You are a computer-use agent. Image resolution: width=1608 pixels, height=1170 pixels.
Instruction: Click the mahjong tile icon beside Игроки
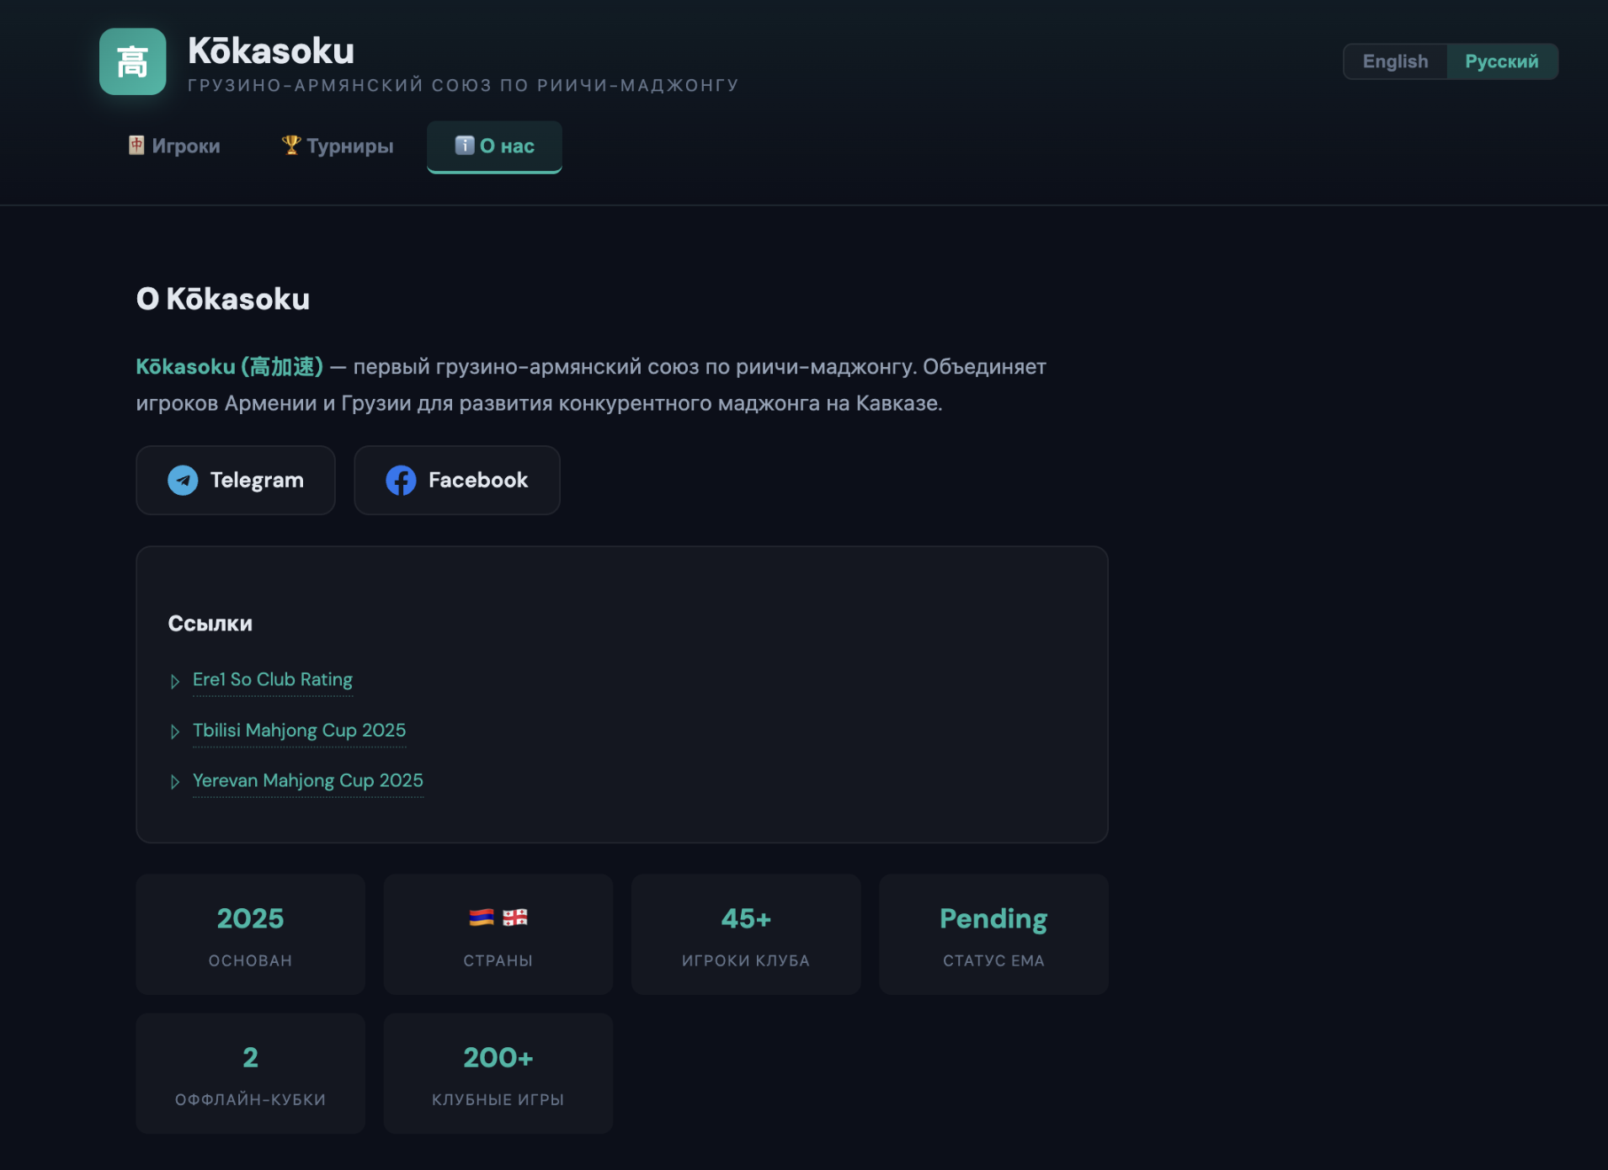click(x=136, y=146)
